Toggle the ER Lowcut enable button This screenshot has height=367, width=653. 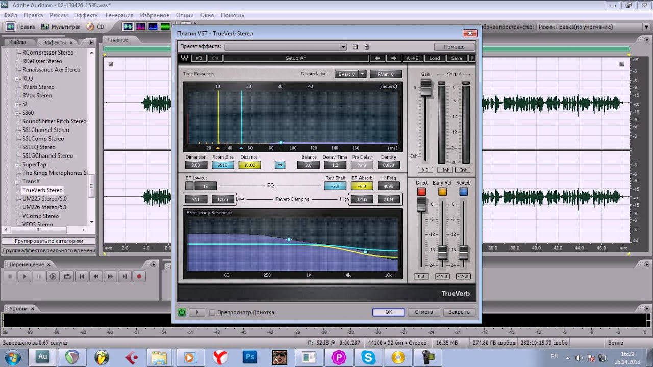tap(189, 186)
